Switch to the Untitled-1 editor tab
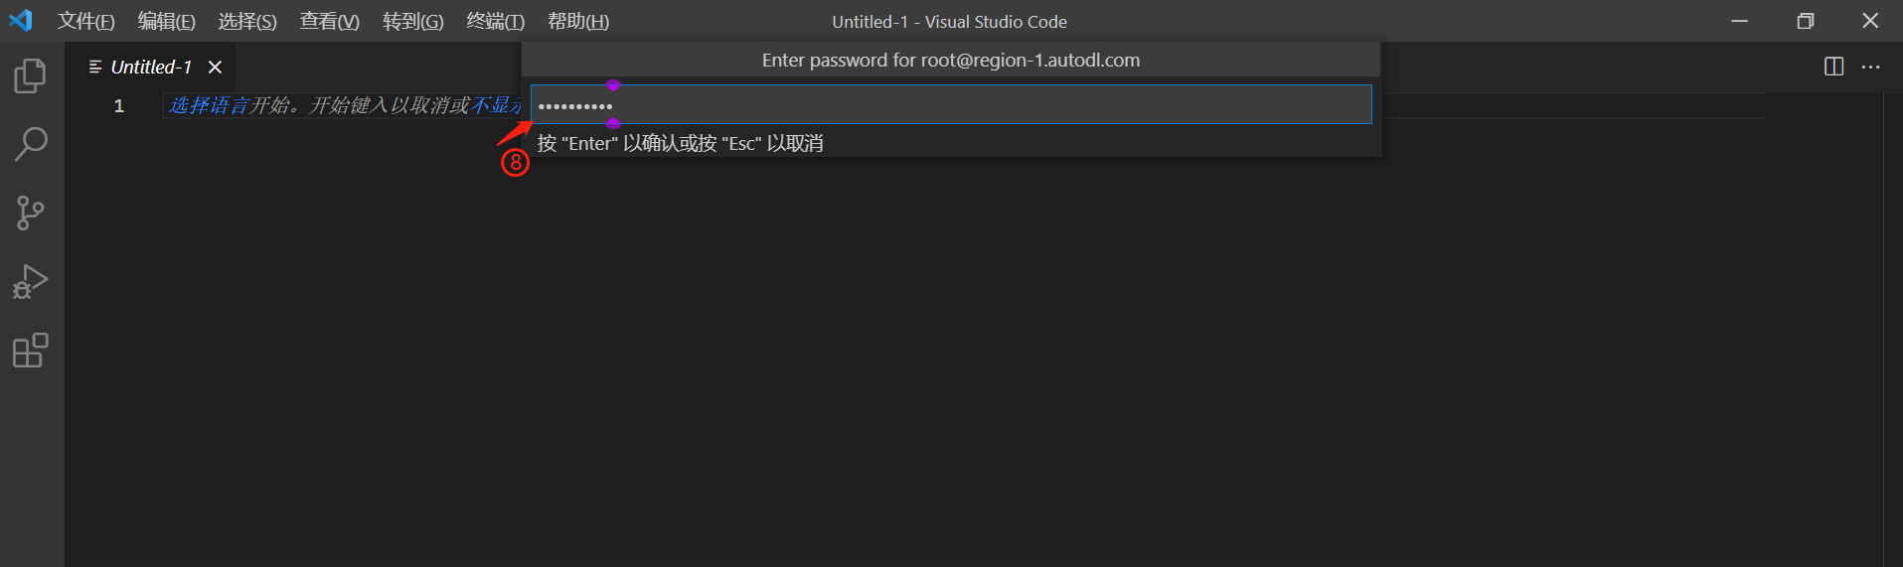The image size is (1903, 567). (151, 67)
